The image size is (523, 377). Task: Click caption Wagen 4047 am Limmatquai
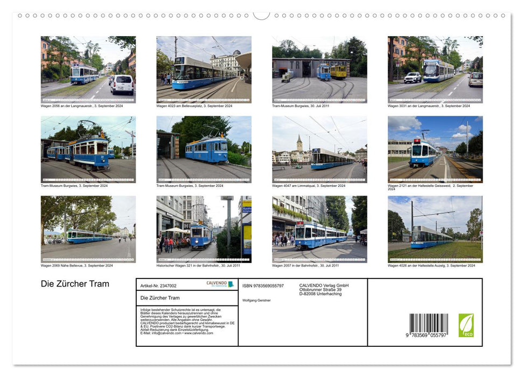coord(309,186)
